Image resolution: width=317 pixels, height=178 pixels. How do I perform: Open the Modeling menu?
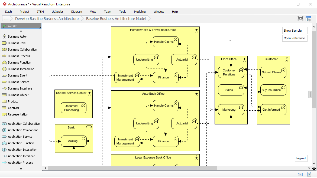(x=140, y=12)
